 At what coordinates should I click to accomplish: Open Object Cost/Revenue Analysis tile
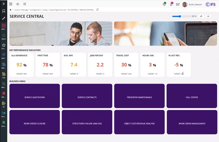point(139,122)
